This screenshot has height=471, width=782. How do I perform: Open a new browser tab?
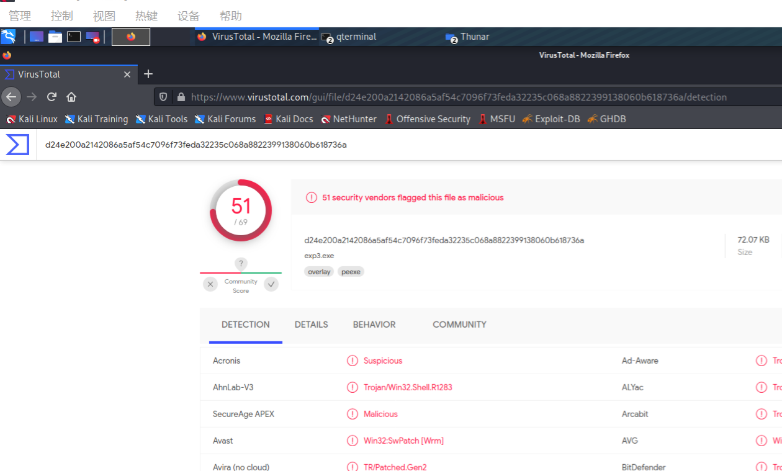click(x=148, y=74)
